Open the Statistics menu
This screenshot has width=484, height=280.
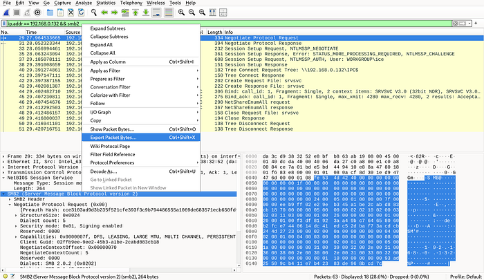click(x=106, y=3)
